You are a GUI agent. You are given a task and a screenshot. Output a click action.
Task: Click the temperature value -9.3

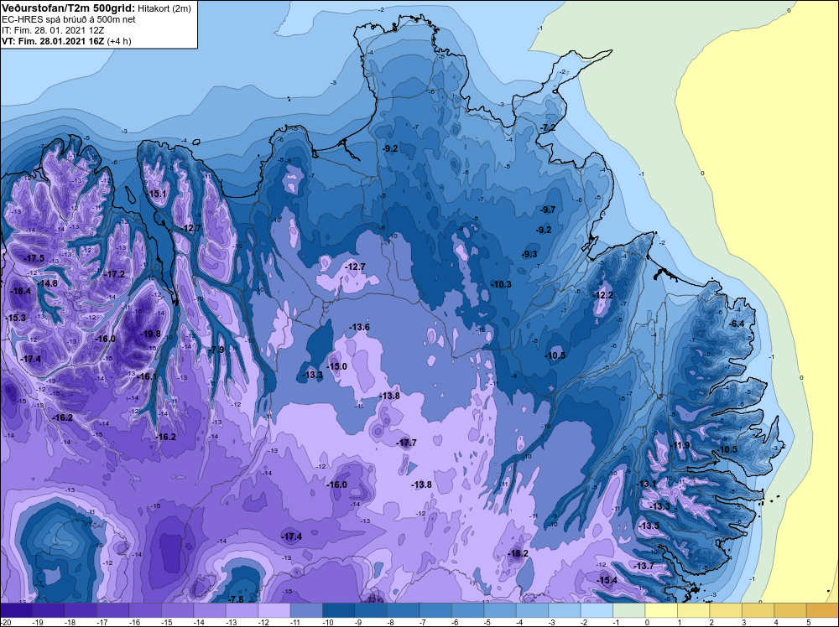tap(529, 255)
